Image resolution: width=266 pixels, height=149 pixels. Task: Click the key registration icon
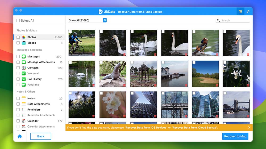point(248,12)
